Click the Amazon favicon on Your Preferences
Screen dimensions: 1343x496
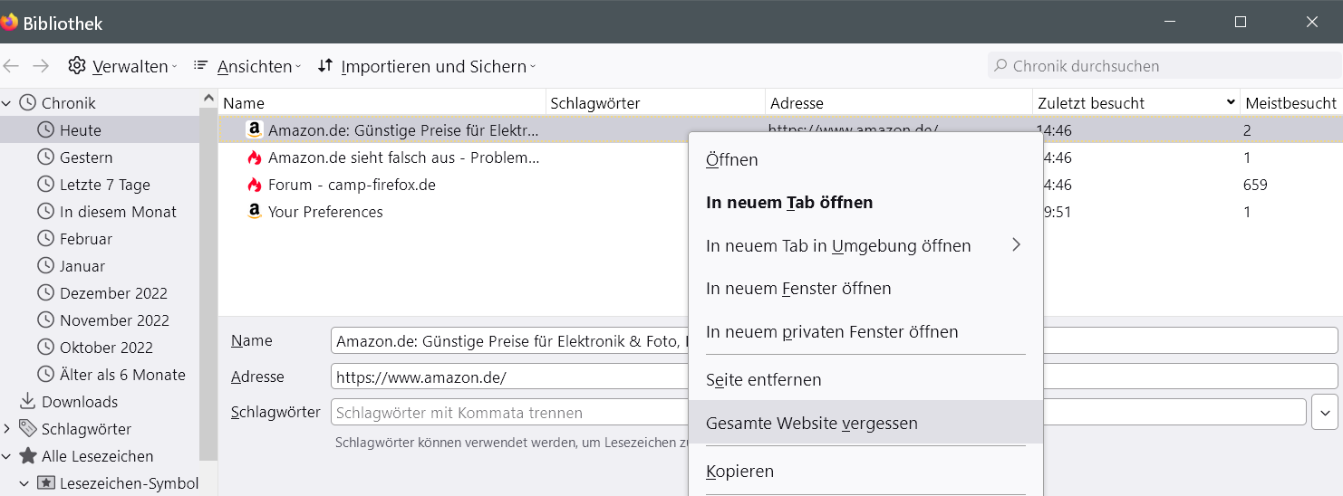[255, 212]
